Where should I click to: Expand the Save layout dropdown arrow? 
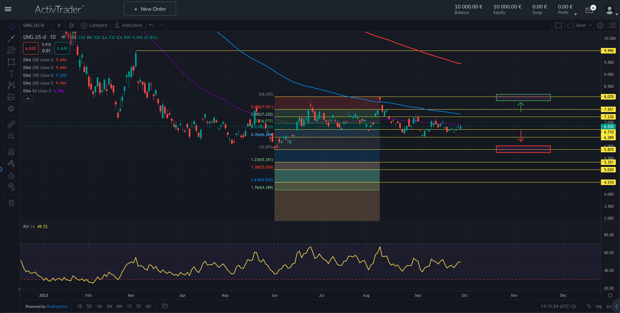(x=591, y=25)
